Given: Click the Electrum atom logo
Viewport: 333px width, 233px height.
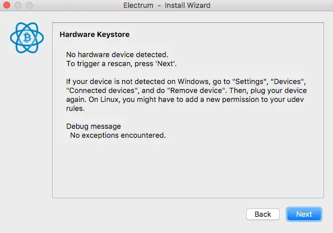Looking at the screenshot, I should 27,38.
